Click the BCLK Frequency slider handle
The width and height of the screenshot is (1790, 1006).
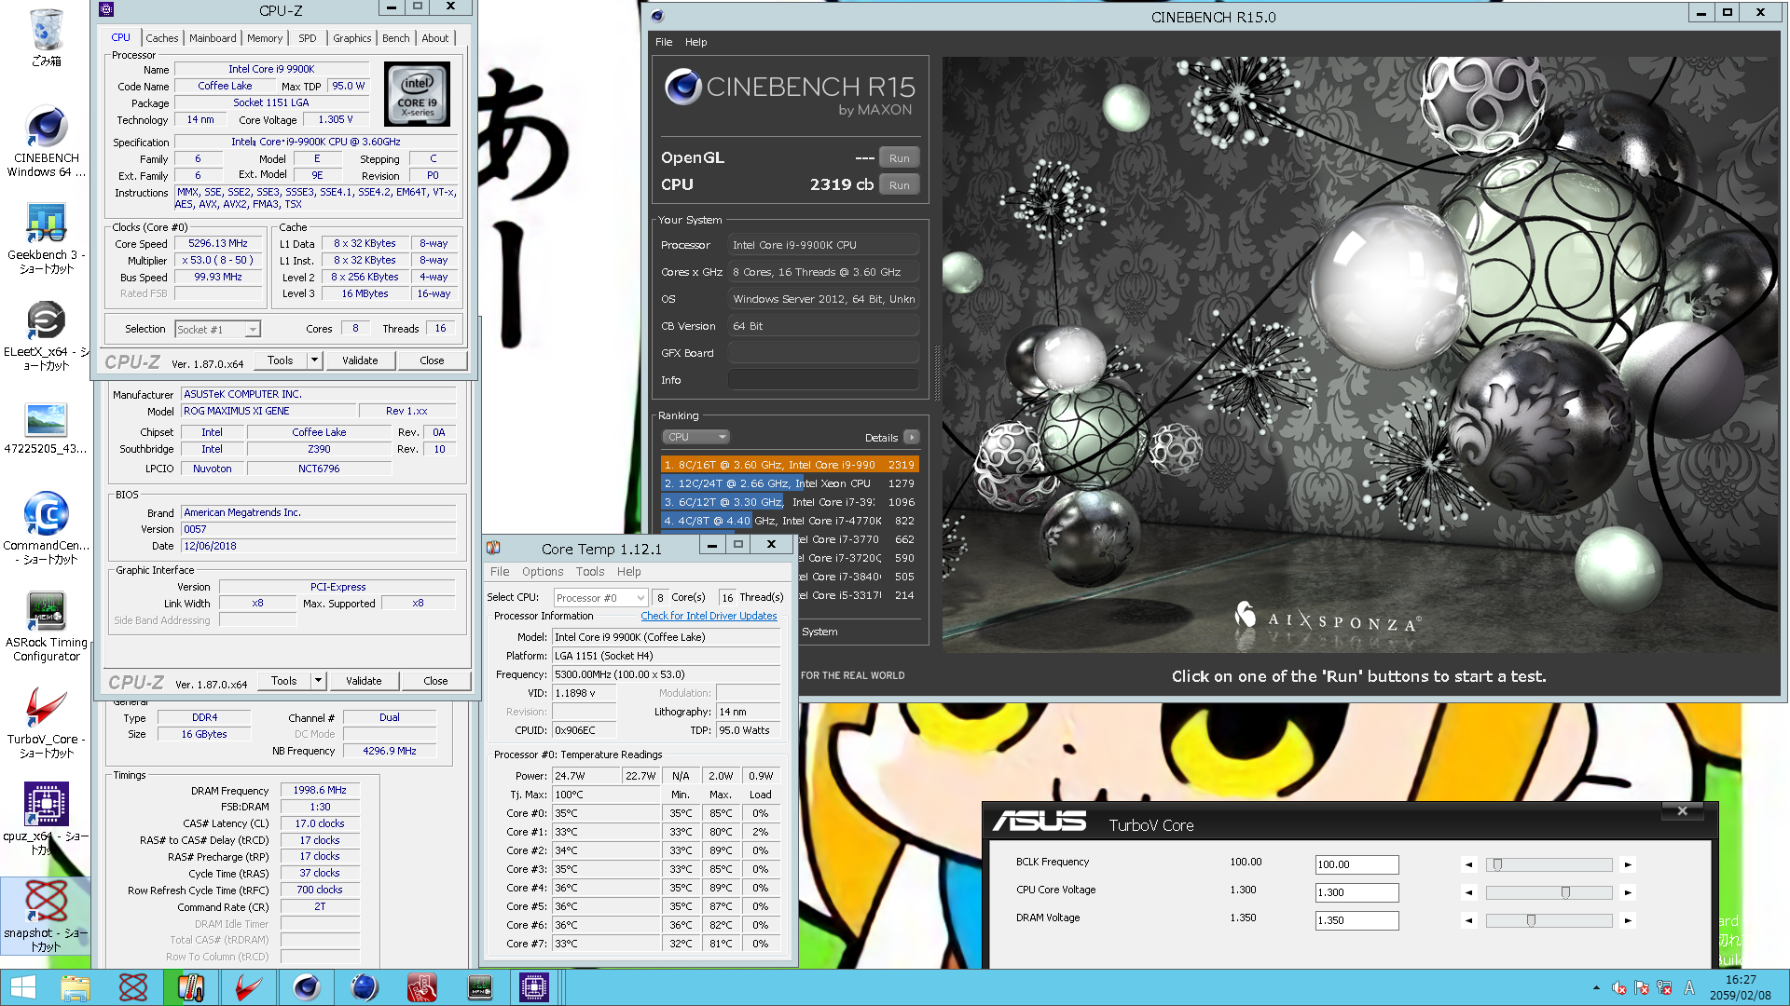coord(1497,864)
